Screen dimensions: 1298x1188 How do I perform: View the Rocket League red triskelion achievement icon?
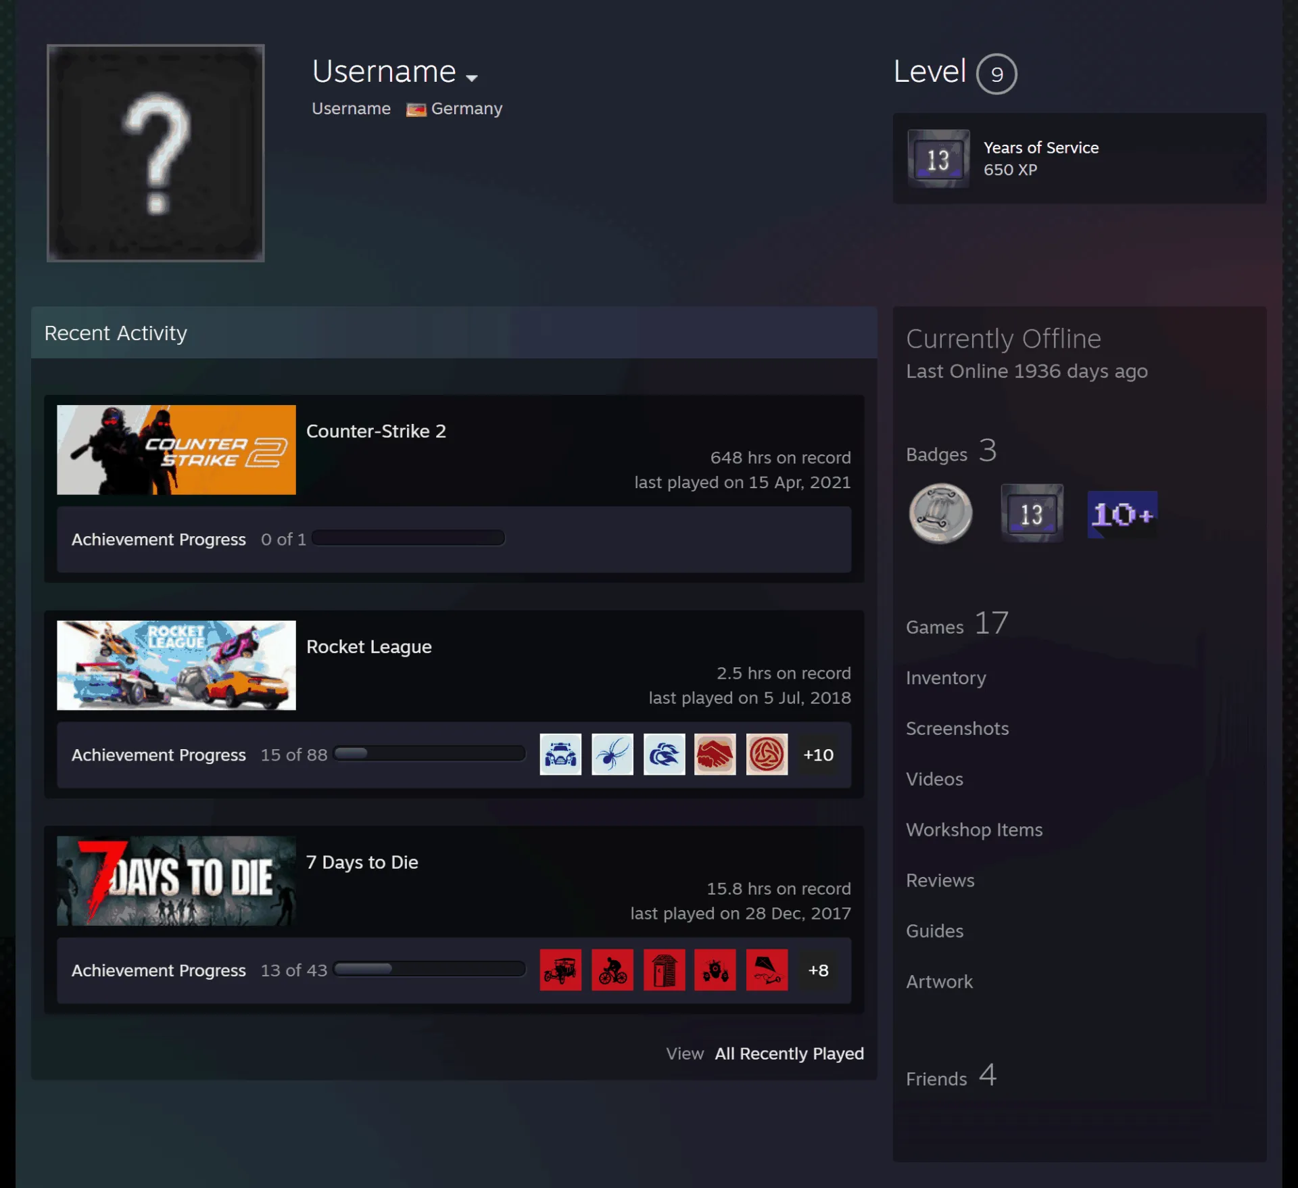[767, 754]
